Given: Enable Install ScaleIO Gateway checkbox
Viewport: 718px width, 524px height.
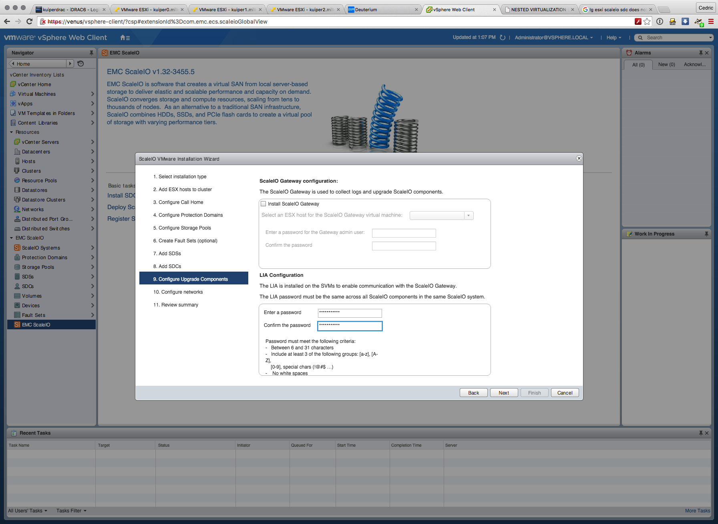Looking at the screenshot, I should [x=263, y=204].
